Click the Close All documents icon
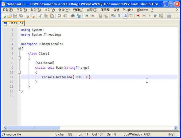181x138 pixels. click(33, 16)
